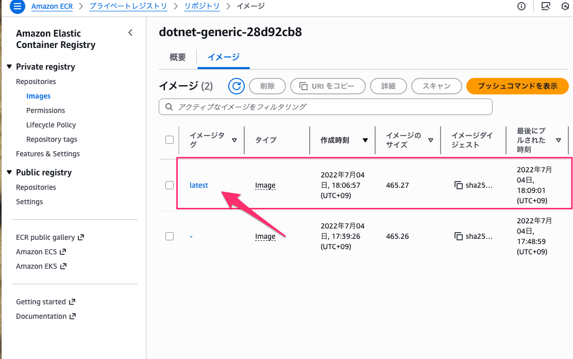
Task: Open the CloudShell icon in header
Action: tap(546, 7)
